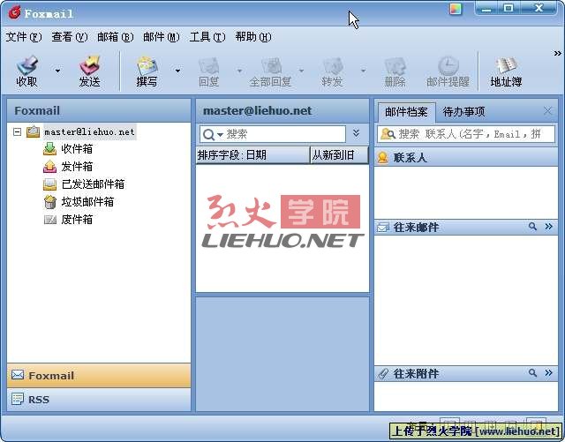Image resolution: width=565 pixels, height=442 pixels.
Task: Open the 收件箱 inbox folder
Action: [x=77, y=149]
